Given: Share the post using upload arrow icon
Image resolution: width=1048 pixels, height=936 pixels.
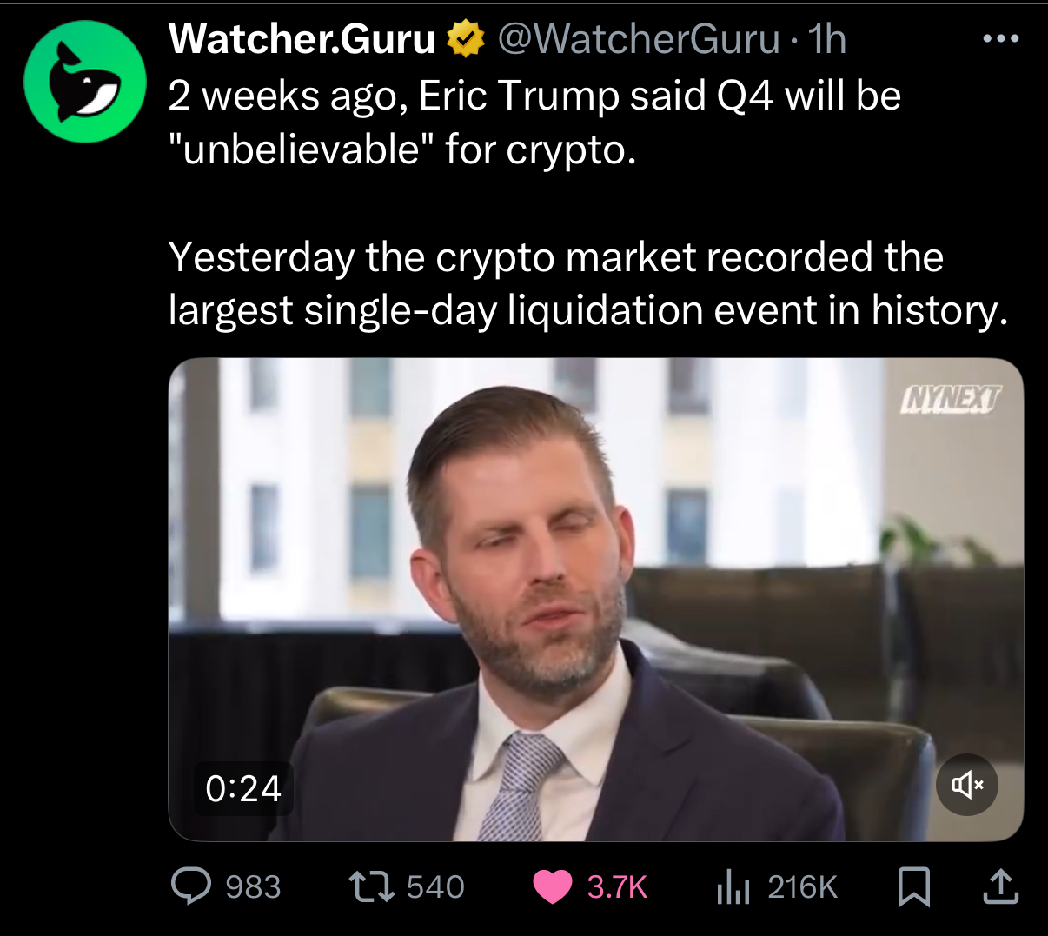Looking at the screenshot, I should click(1000, 886).
